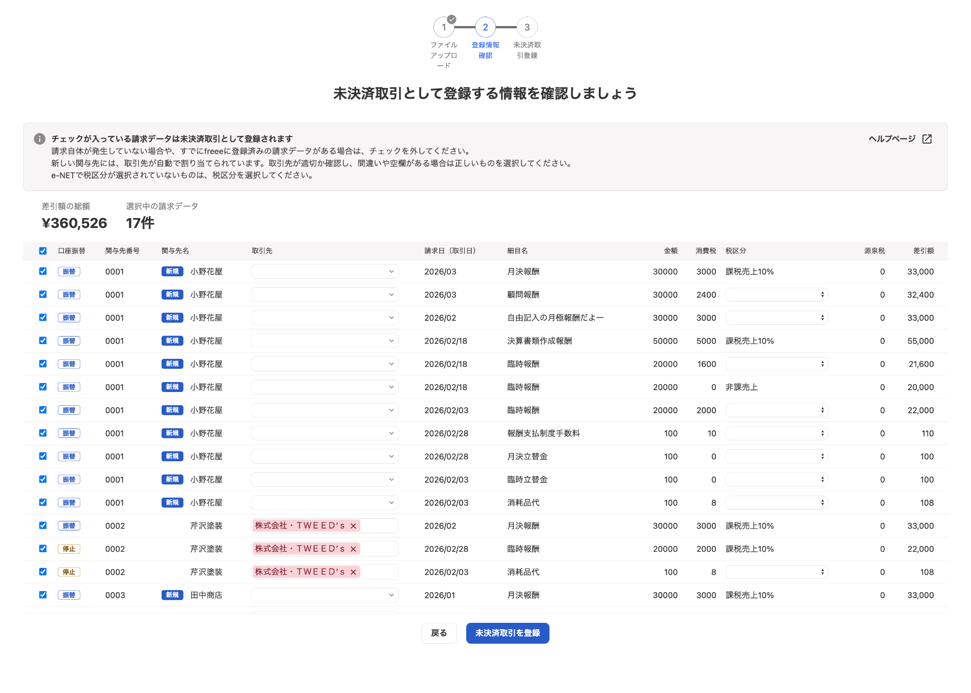Viewport: 971px width, 693px height.
Task: Remove 株式会社・TWEED's tag in 2026/02/28 臨時報酬 row
Action: pyautogui.click(x=353, y=549)
